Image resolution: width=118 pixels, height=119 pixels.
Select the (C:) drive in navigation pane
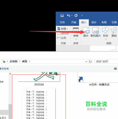coord(3,118)
